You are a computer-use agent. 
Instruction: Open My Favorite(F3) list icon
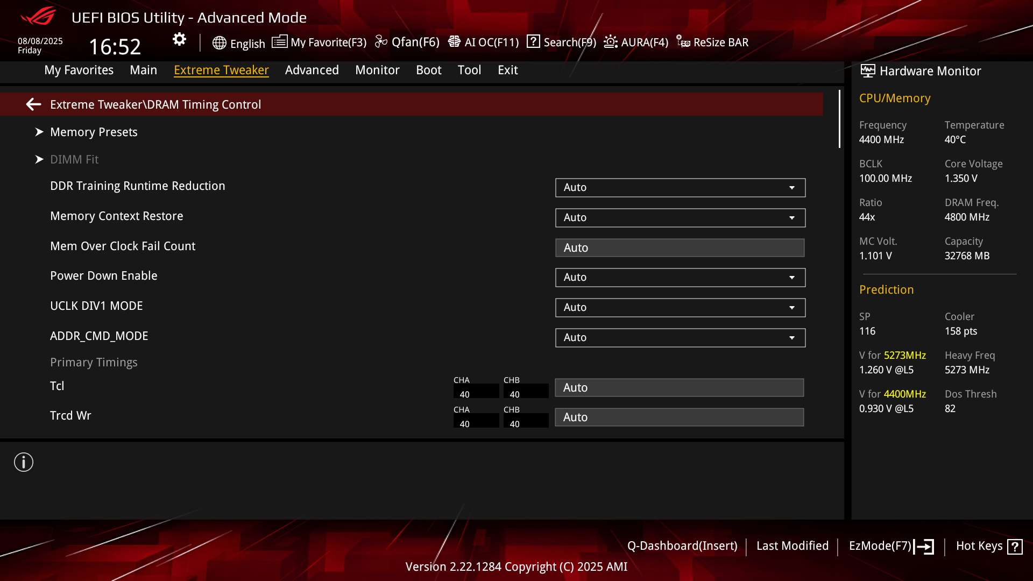[279, 42]
